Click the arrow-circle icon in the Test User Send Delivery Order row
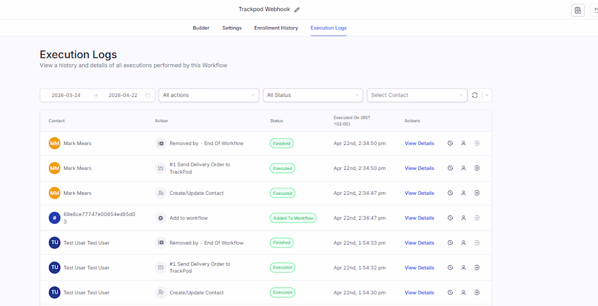Screen dimensions: 598x306 (x=477, y=267)
